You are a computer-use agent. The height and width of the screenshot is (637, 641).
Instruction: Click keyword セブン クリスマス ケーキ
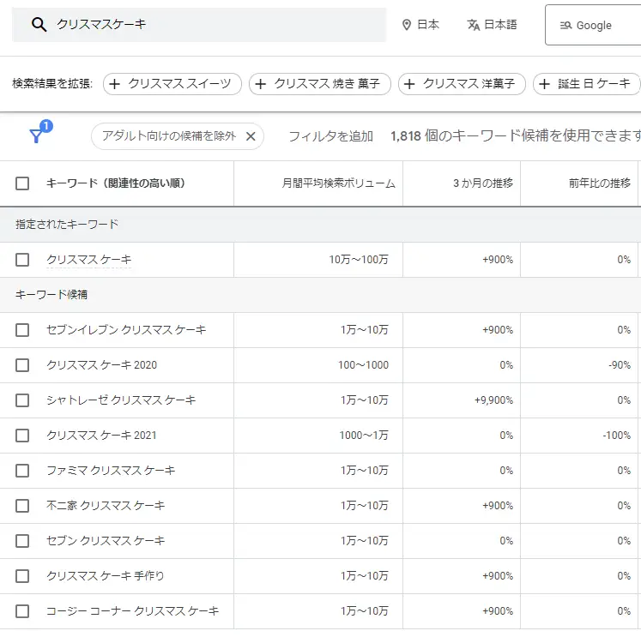(106, 540)
